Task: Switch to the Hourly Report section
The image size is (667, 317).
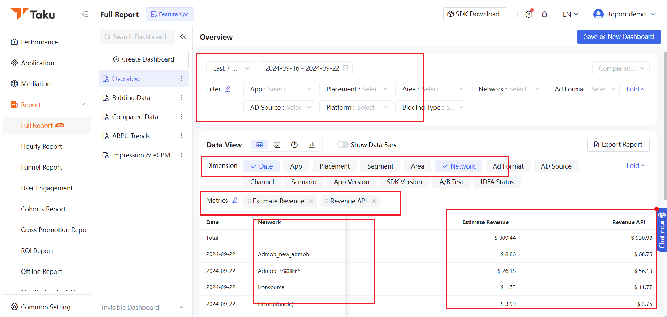Action: click(x=41, y=146)
